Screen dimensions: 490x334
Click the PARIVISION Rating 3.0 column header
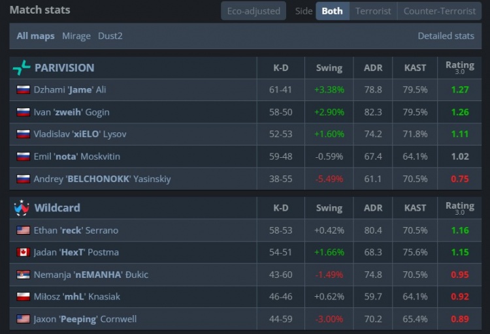(x=459, y=67)
